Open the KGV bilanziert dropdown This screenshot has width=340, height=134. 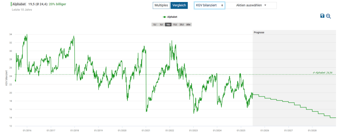(x=209, y=5)
